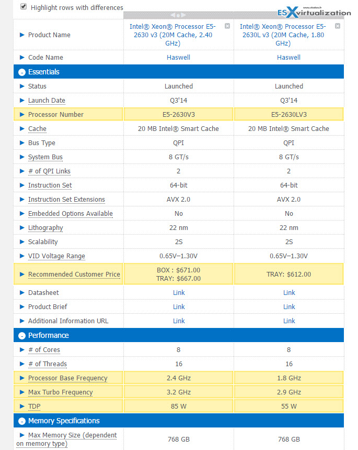Expand the Recommended Customer Price row arrow

tap(22, 275)
